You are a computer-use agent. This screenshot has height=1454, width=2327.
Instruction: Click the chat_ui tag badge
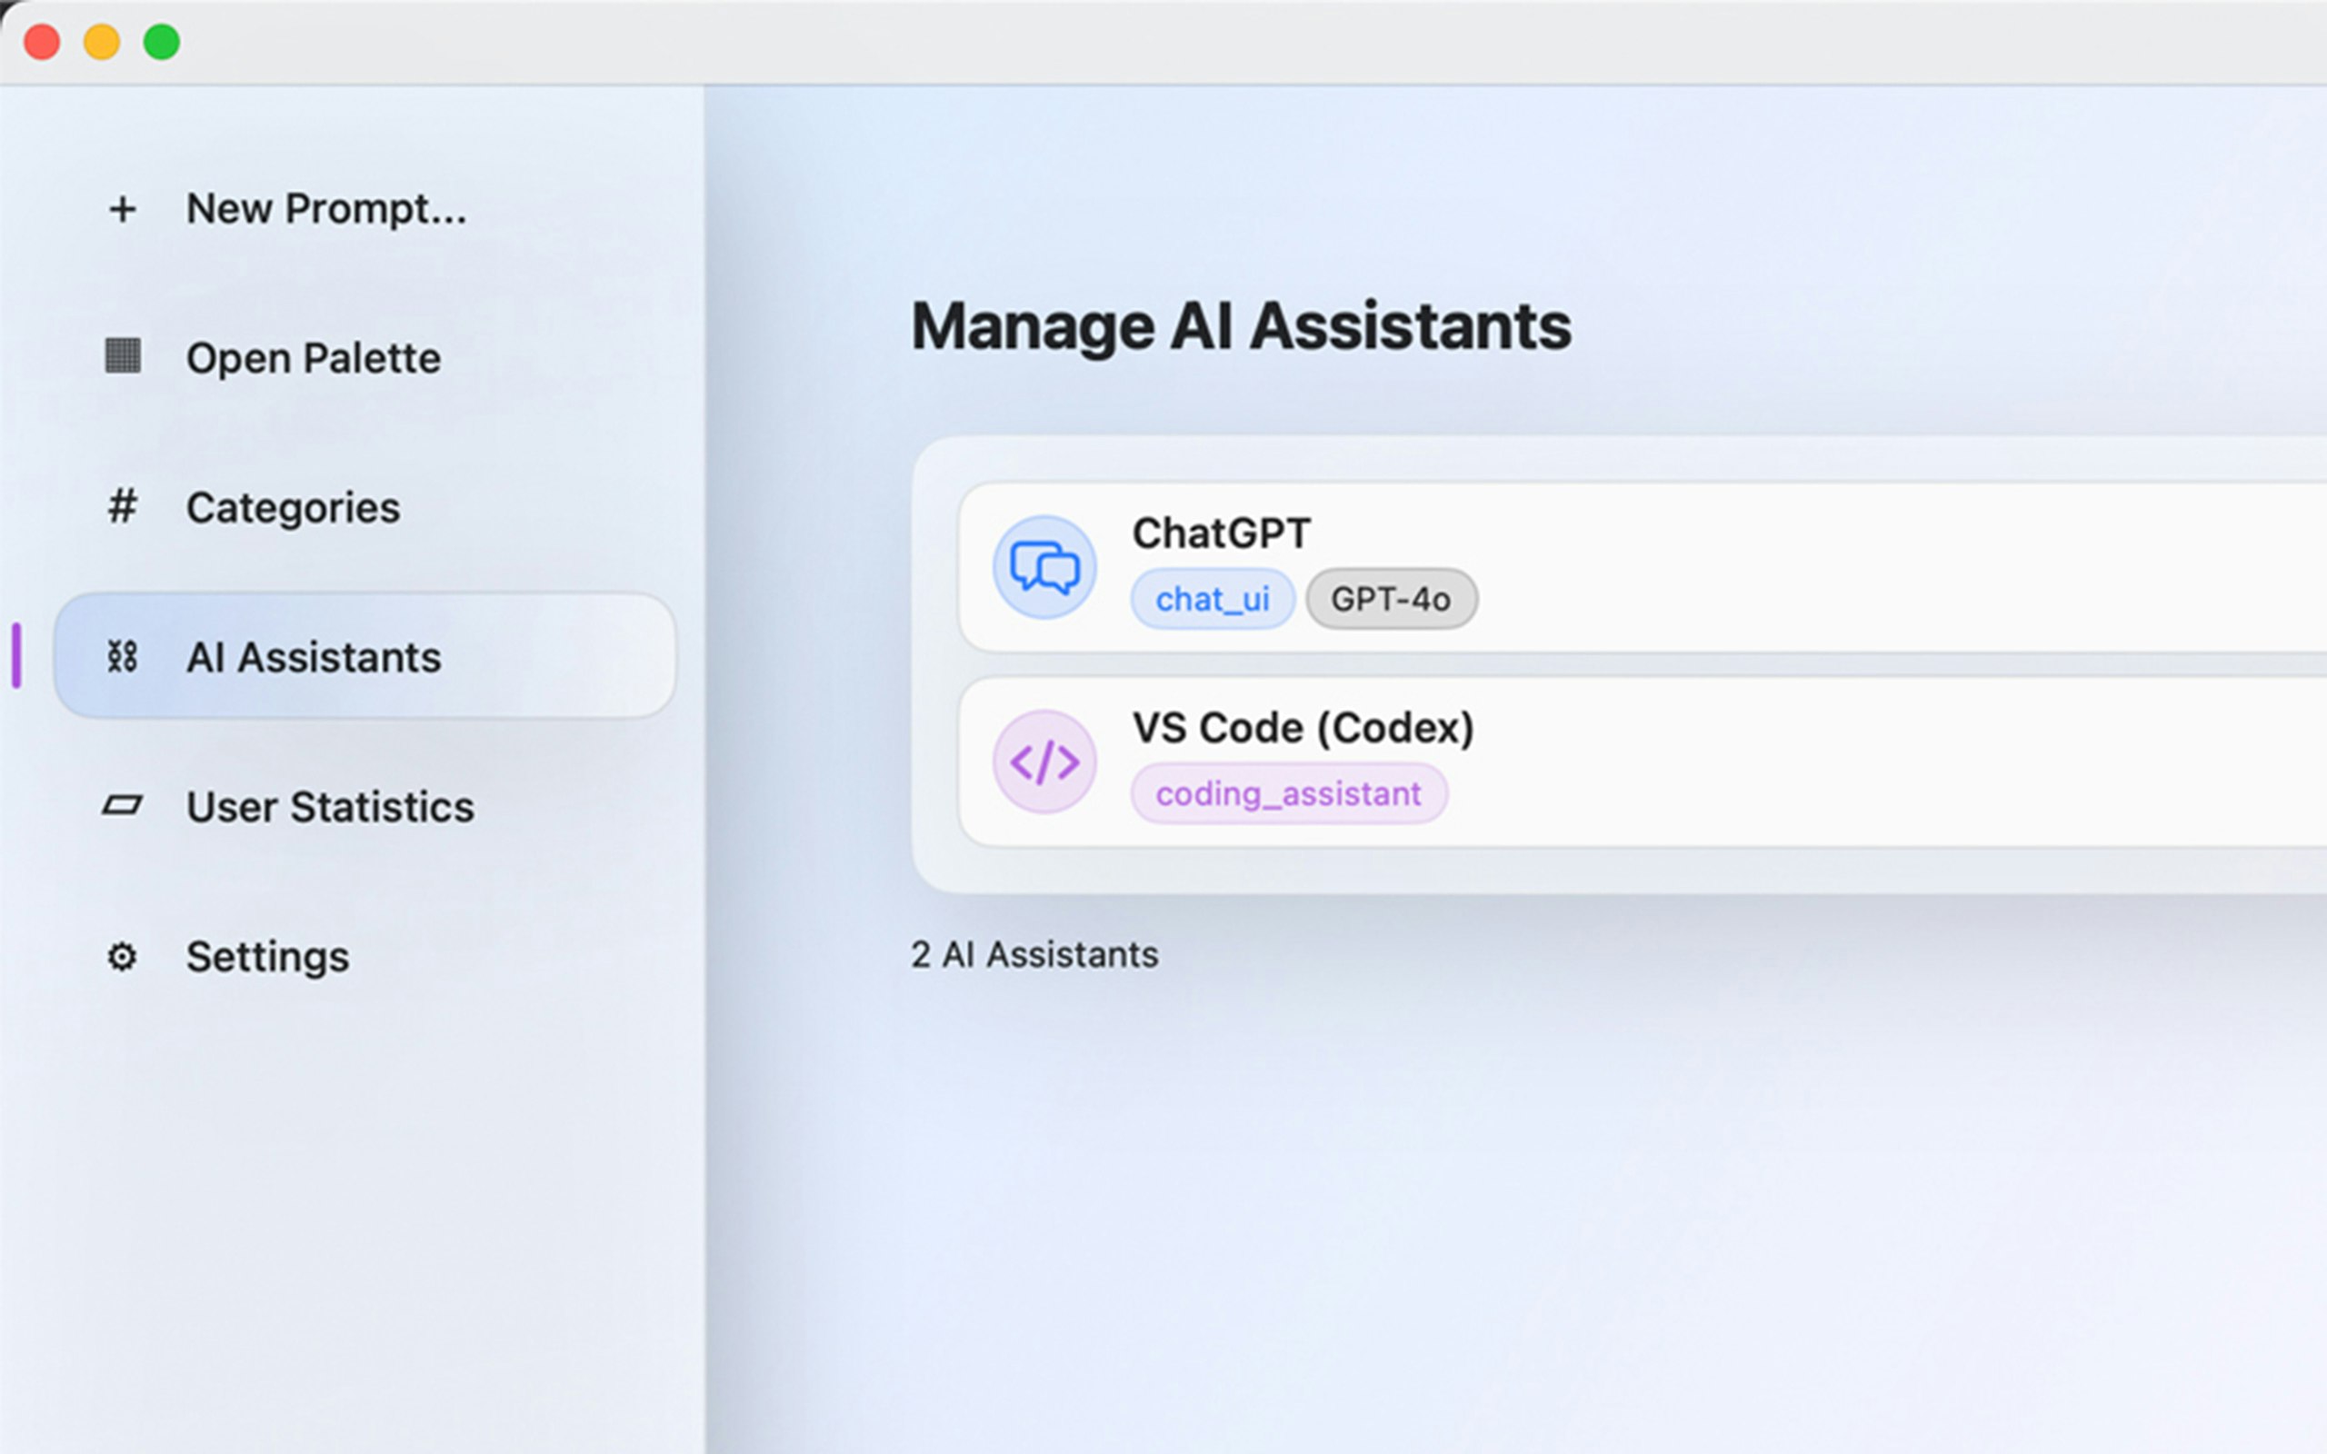coord(1212,599)
